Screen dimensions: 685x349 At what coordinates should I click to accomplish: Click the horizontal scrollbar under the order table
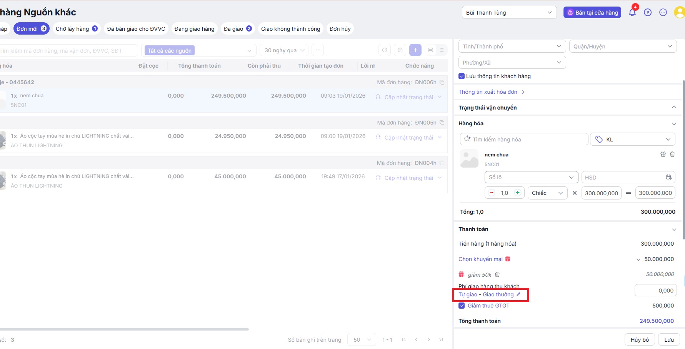tap(123, 329)
